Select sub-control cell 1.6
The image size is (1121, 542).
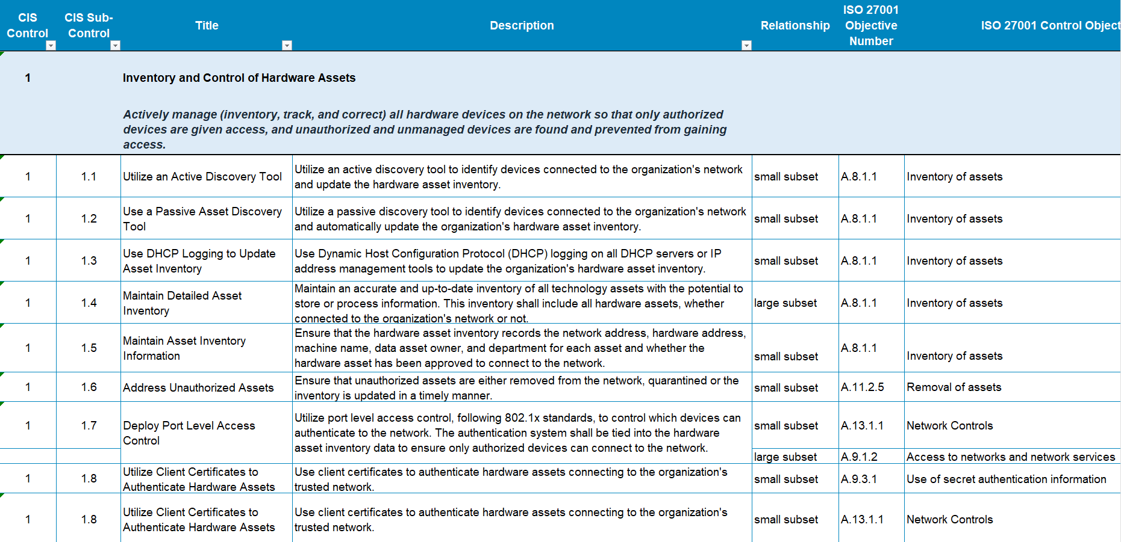click(x=89, y=387)
